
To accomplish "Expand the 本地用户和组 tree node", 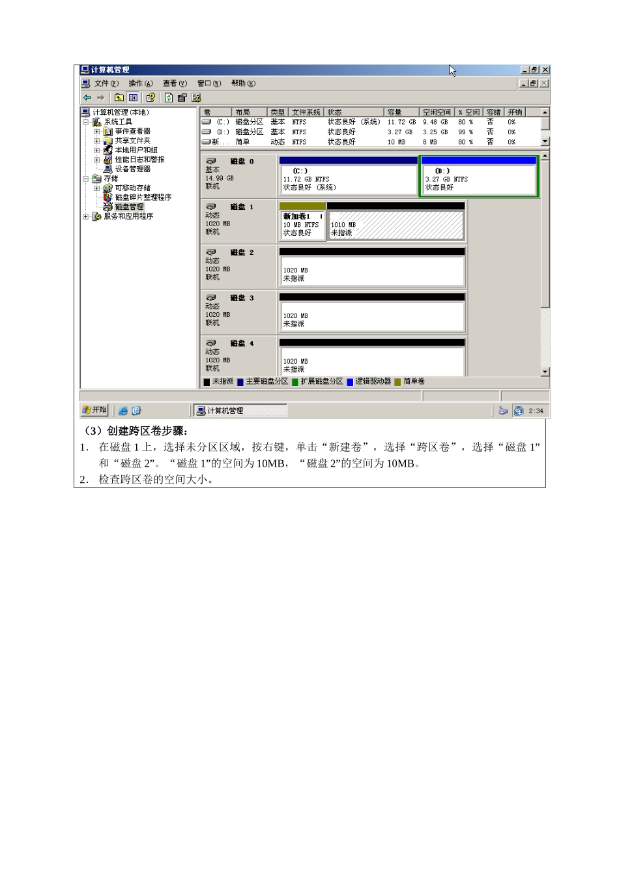I will point(97,150).
